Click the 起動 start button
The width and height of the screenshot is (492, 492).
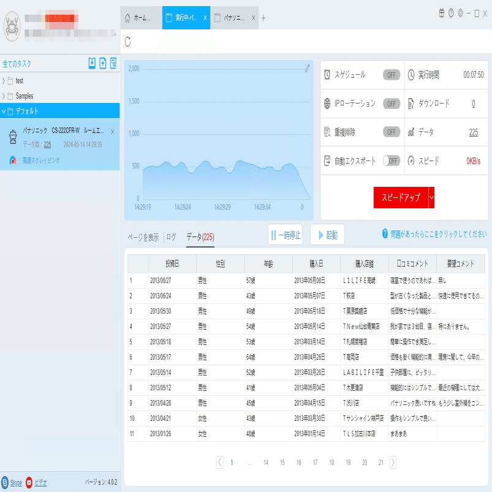(x=327, y=235)
